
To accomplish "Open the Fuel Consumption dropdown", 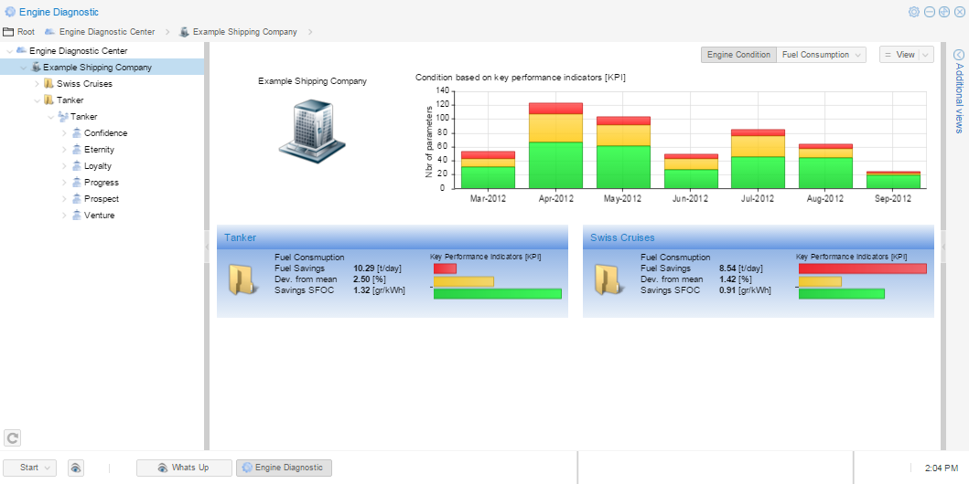I will click(821, 55).
